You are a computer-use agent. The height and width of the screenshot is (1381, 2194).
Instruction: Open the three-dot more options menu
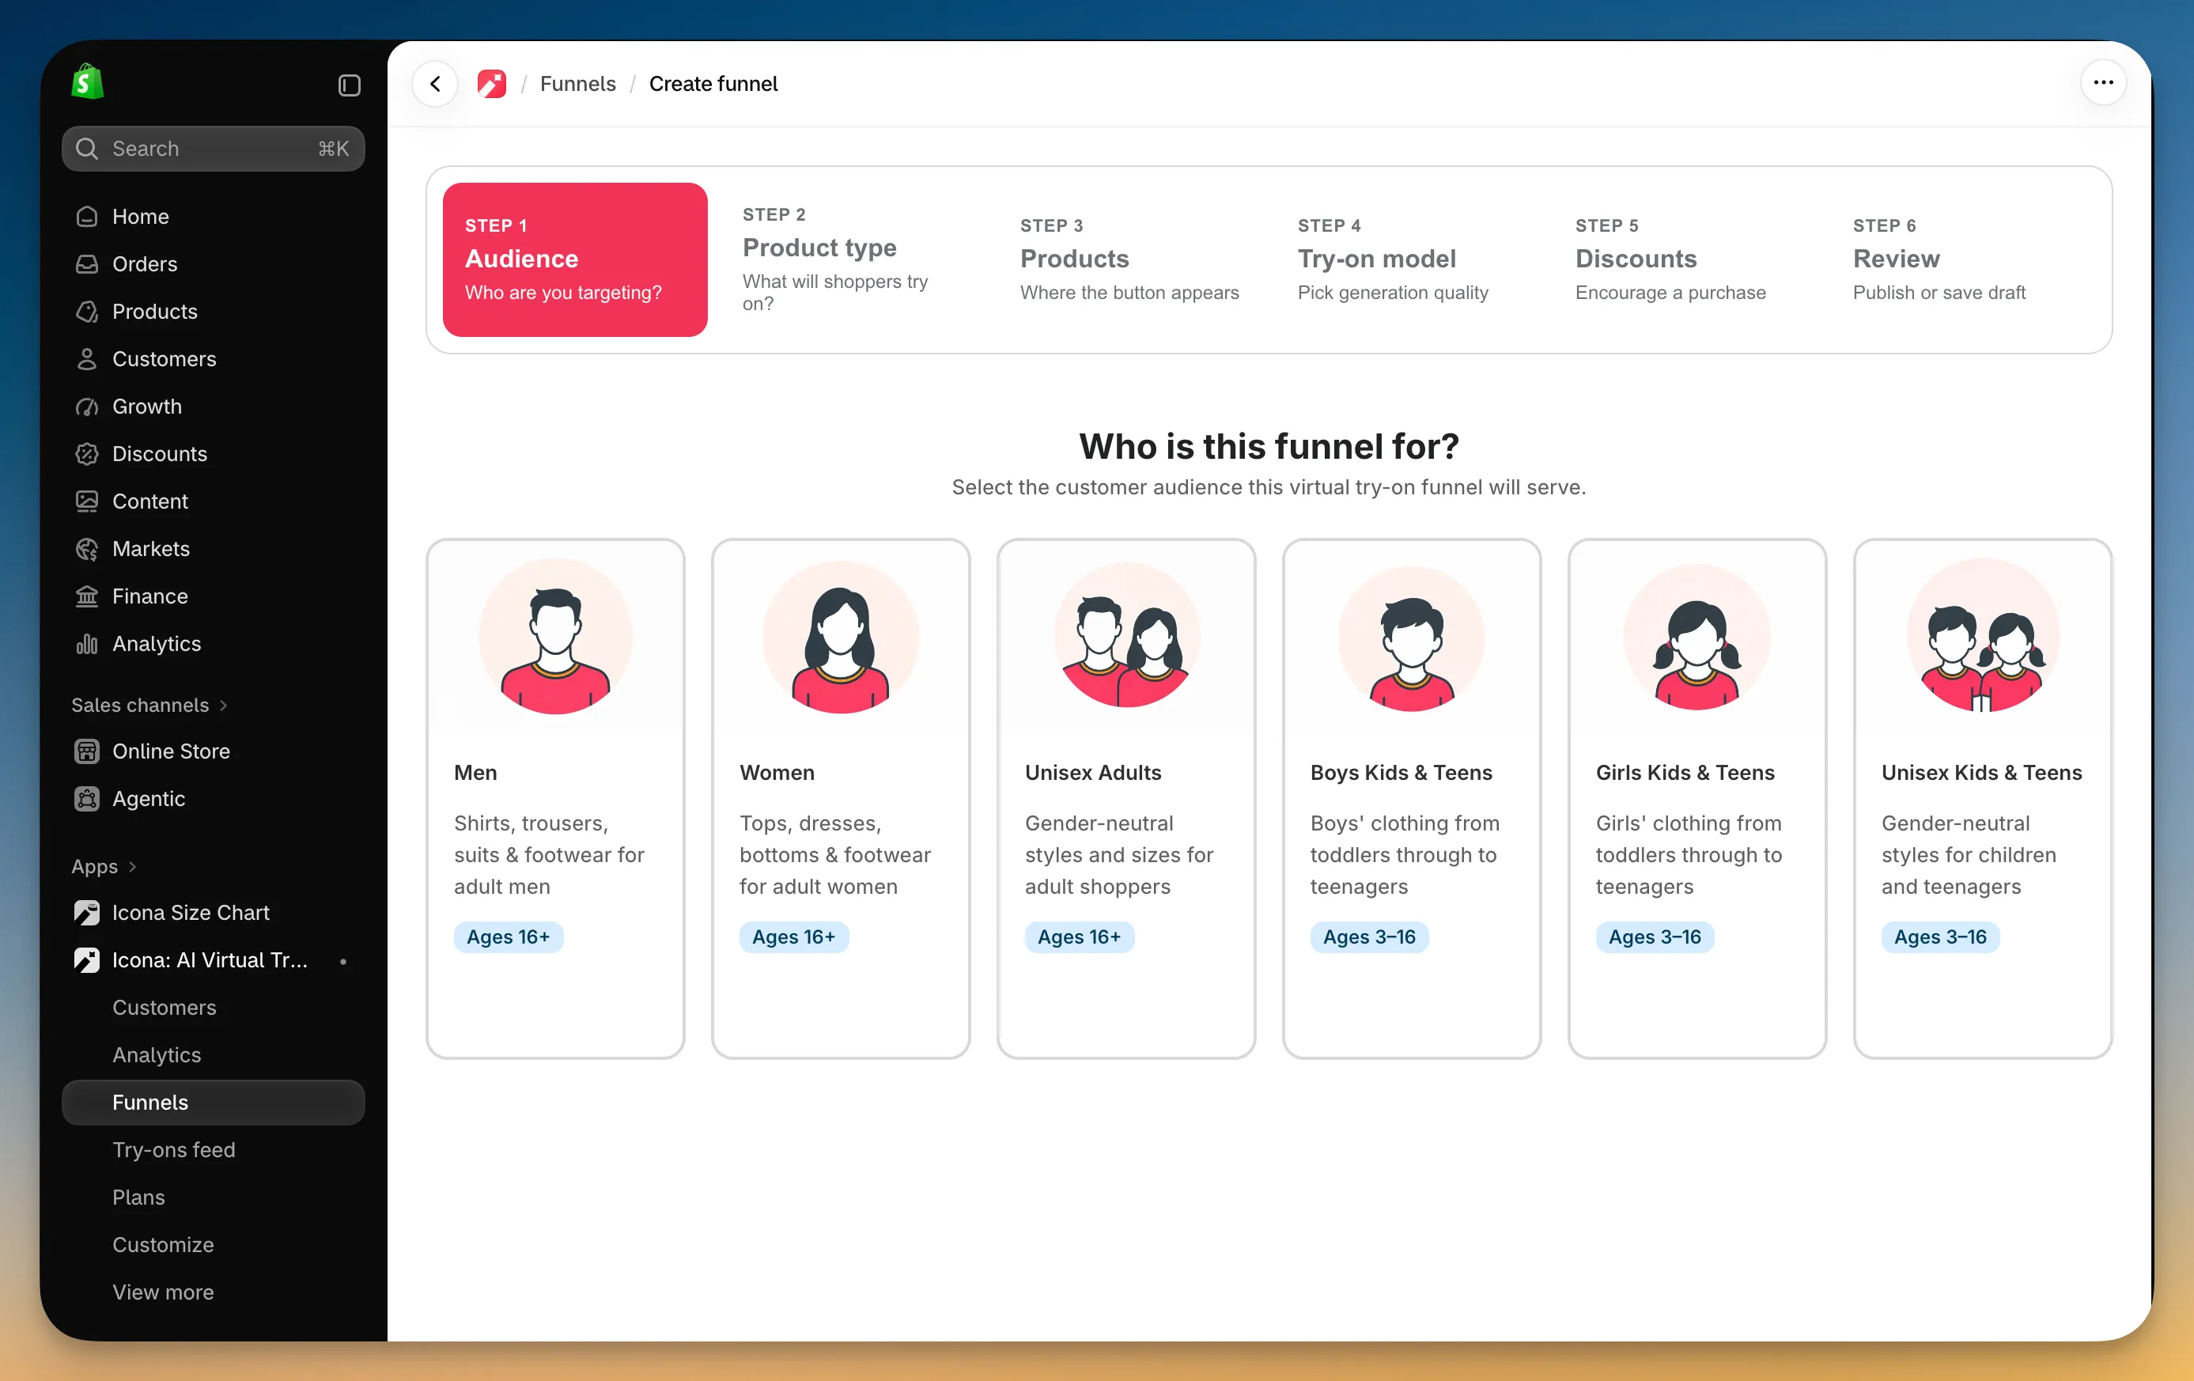(2103, 83)
